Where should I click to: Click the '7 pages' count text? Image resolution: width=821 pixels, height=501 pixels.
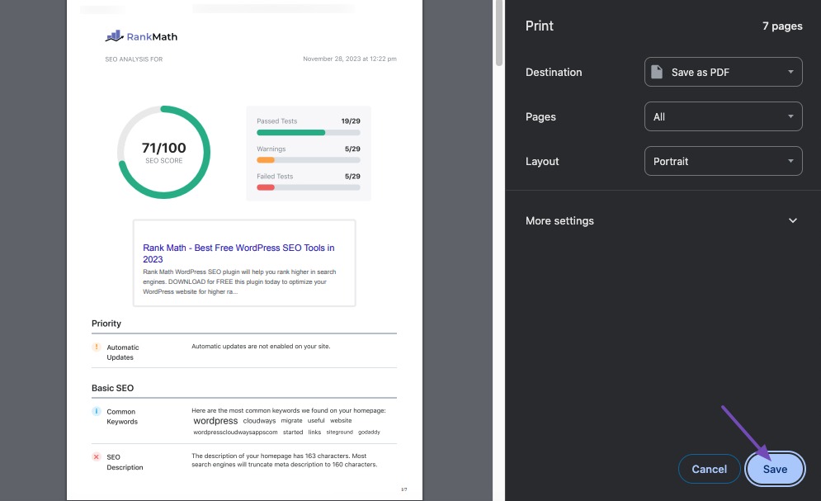click(x=782, y=26)
